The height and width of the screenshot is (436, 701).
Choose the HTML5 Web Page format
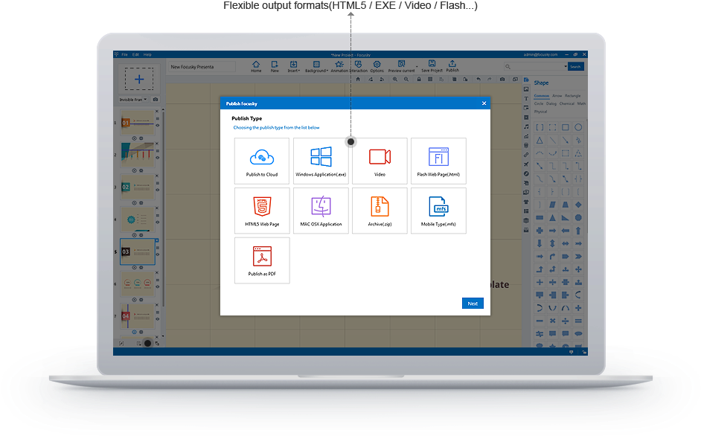coord(262,211)
